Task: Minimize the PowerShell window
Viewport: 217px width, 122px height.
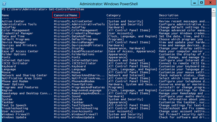Action: 195,3
